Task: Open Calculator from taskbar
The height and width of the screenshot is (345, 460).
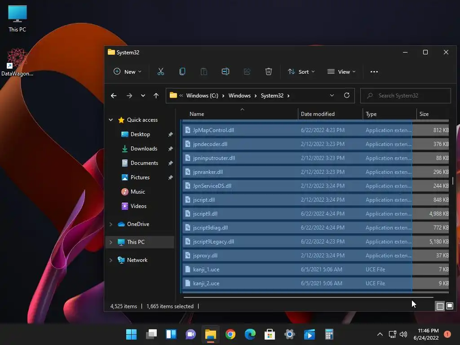Action: pyautogui.click(x=329, y=334)
